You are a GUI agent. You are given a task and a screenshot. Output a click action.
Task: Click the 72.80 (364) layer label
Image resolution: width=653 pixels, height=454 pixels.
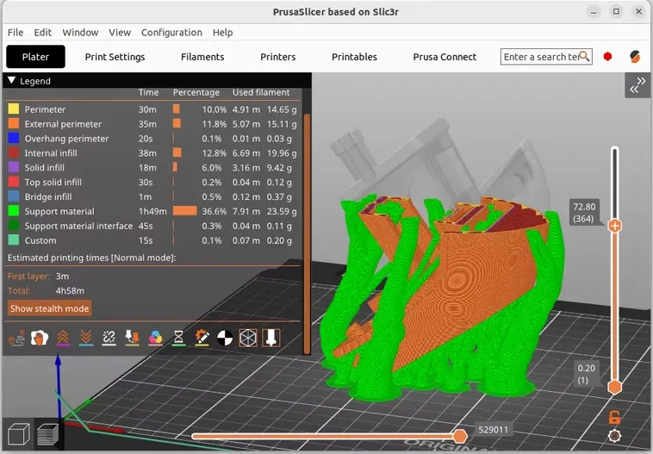tap(584, 213)
